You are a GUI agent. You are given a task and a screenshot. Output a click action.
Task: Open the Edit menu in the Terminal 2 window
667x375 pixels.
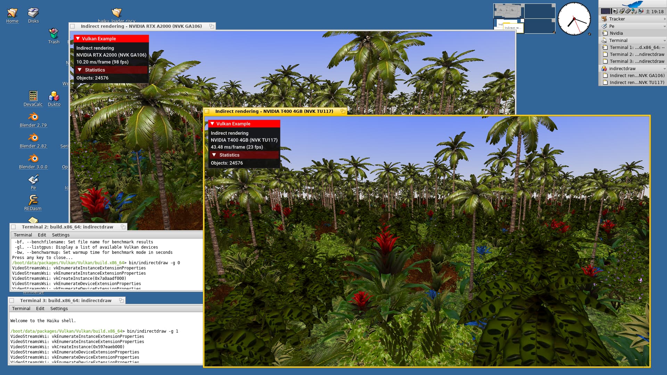[x=42, y=235]
